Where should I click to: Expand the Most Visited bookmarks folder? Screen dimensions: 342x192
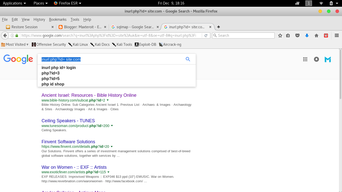(x=15, y=44)
